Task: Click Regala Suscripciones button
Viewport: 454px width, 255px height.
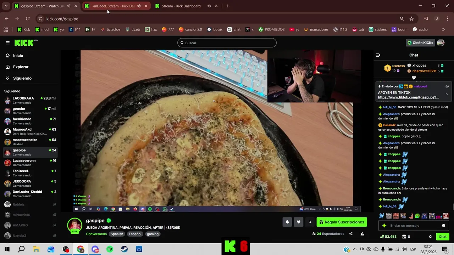Action: coord(342,222)
